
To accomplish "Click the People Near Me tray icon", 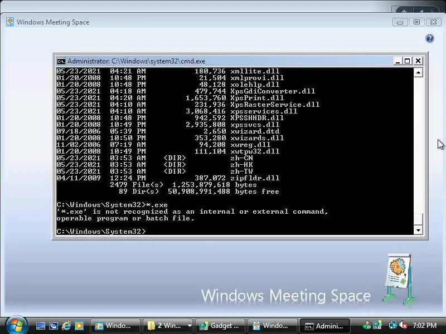I will tap(367, 325).
